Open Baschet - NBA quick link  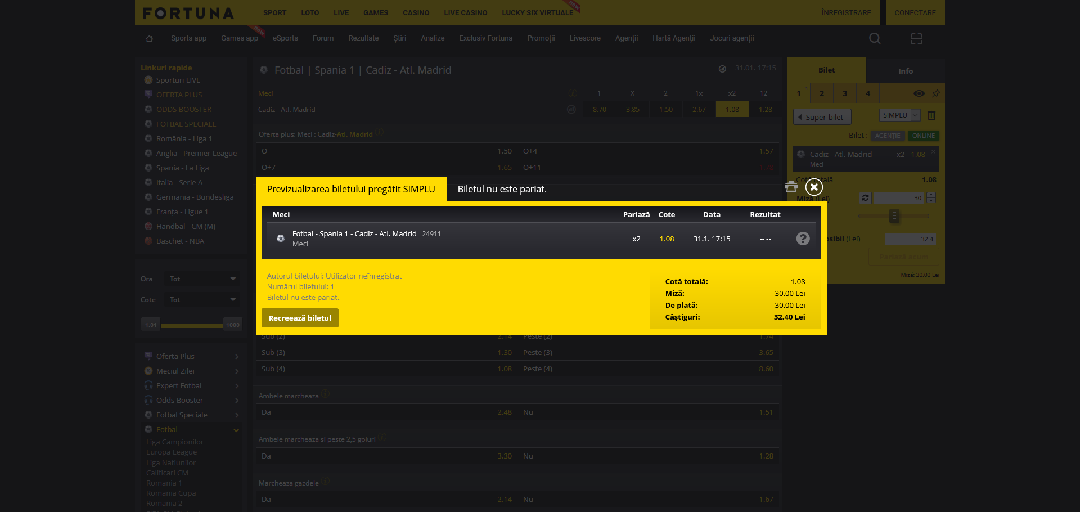coord(180,241)
